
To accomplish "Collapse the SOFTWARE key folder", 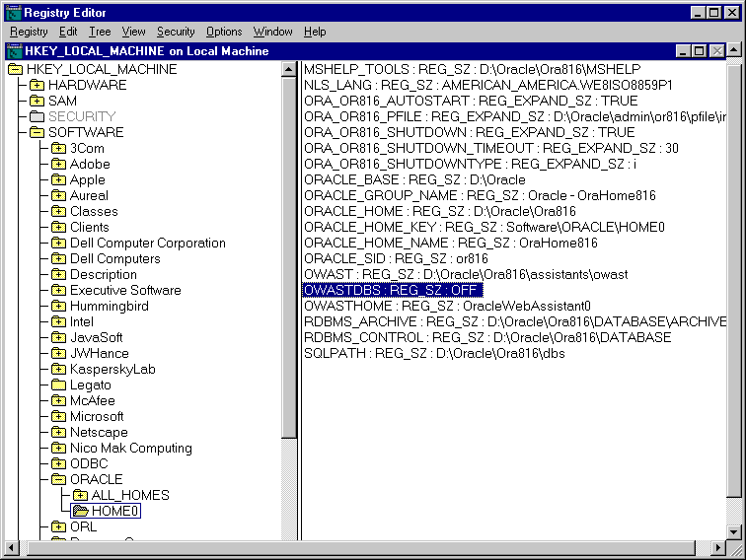I will pos(37,133).
